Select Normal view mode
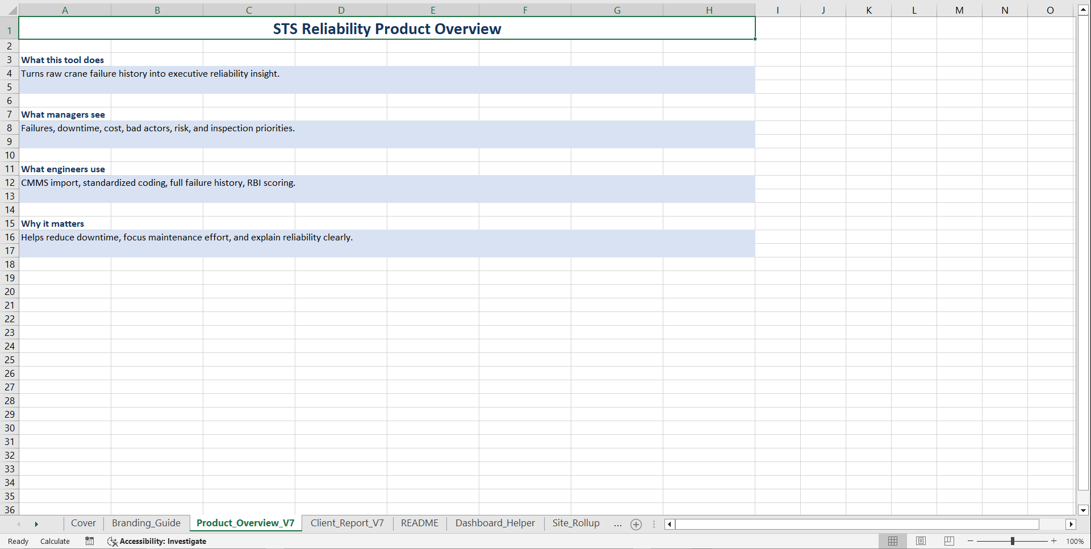This screenshot has width=1091, height=549. (x=893, y=541)
